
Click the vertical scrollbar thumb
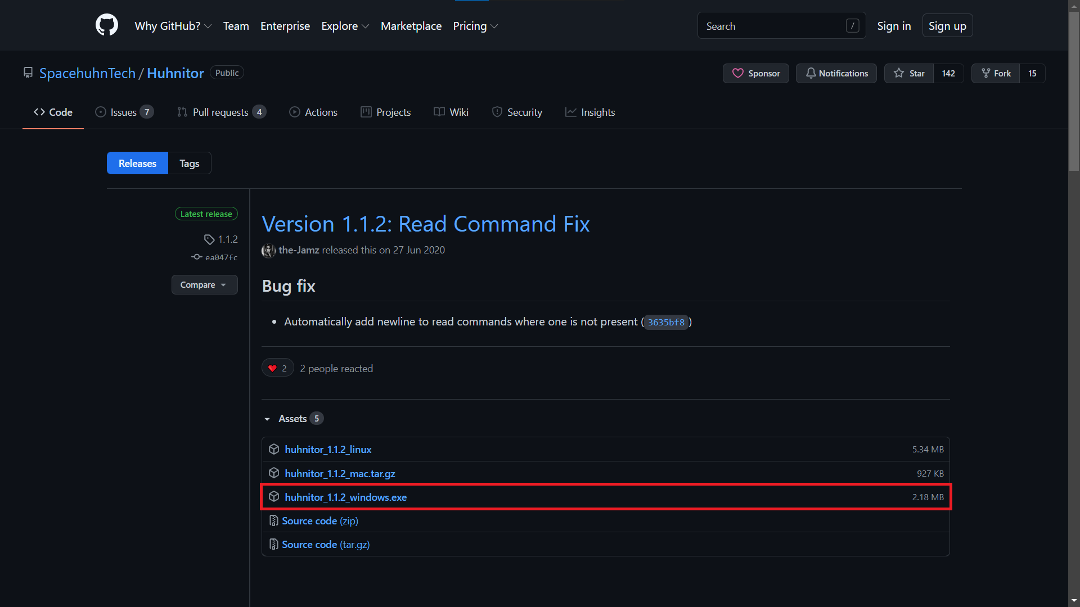tap(1074, 92)
